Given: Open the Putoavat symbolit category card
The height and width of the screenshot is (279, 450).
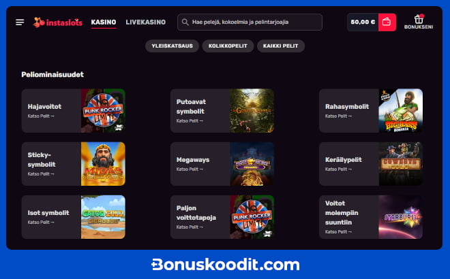Looking at the screenshot, I should tap(222, 110).
